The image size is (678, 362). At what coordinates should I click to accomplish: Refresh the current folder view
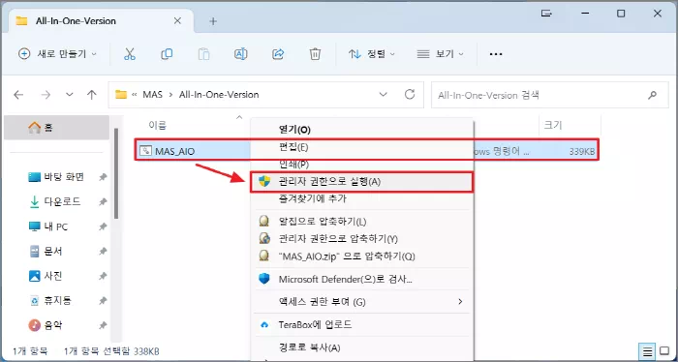tap(410, 94)
